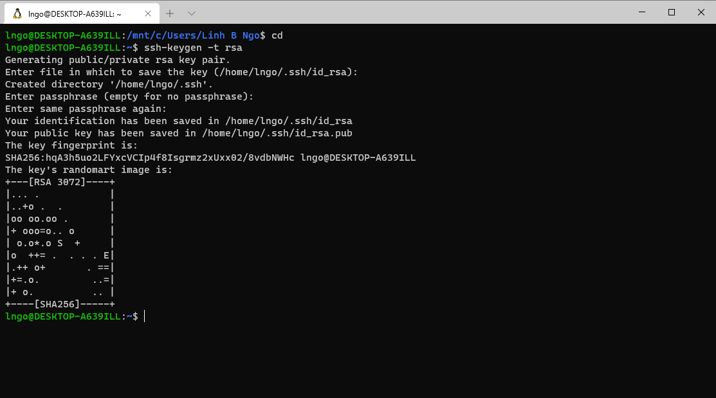716x398 pixels.
Task: Minimize the terminal window
Action: tap(641, 12)
